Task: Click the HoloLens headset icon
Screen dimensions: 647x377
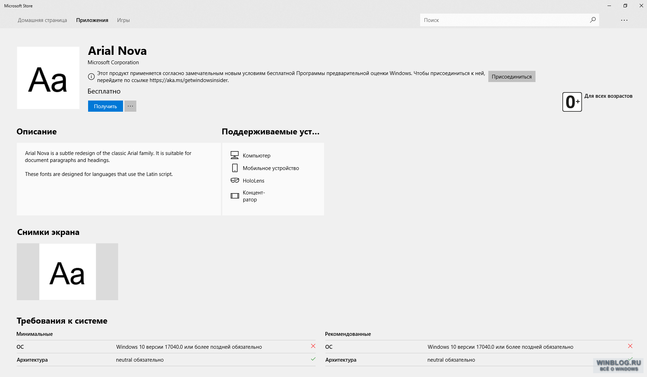Action: tap(235, 180)
